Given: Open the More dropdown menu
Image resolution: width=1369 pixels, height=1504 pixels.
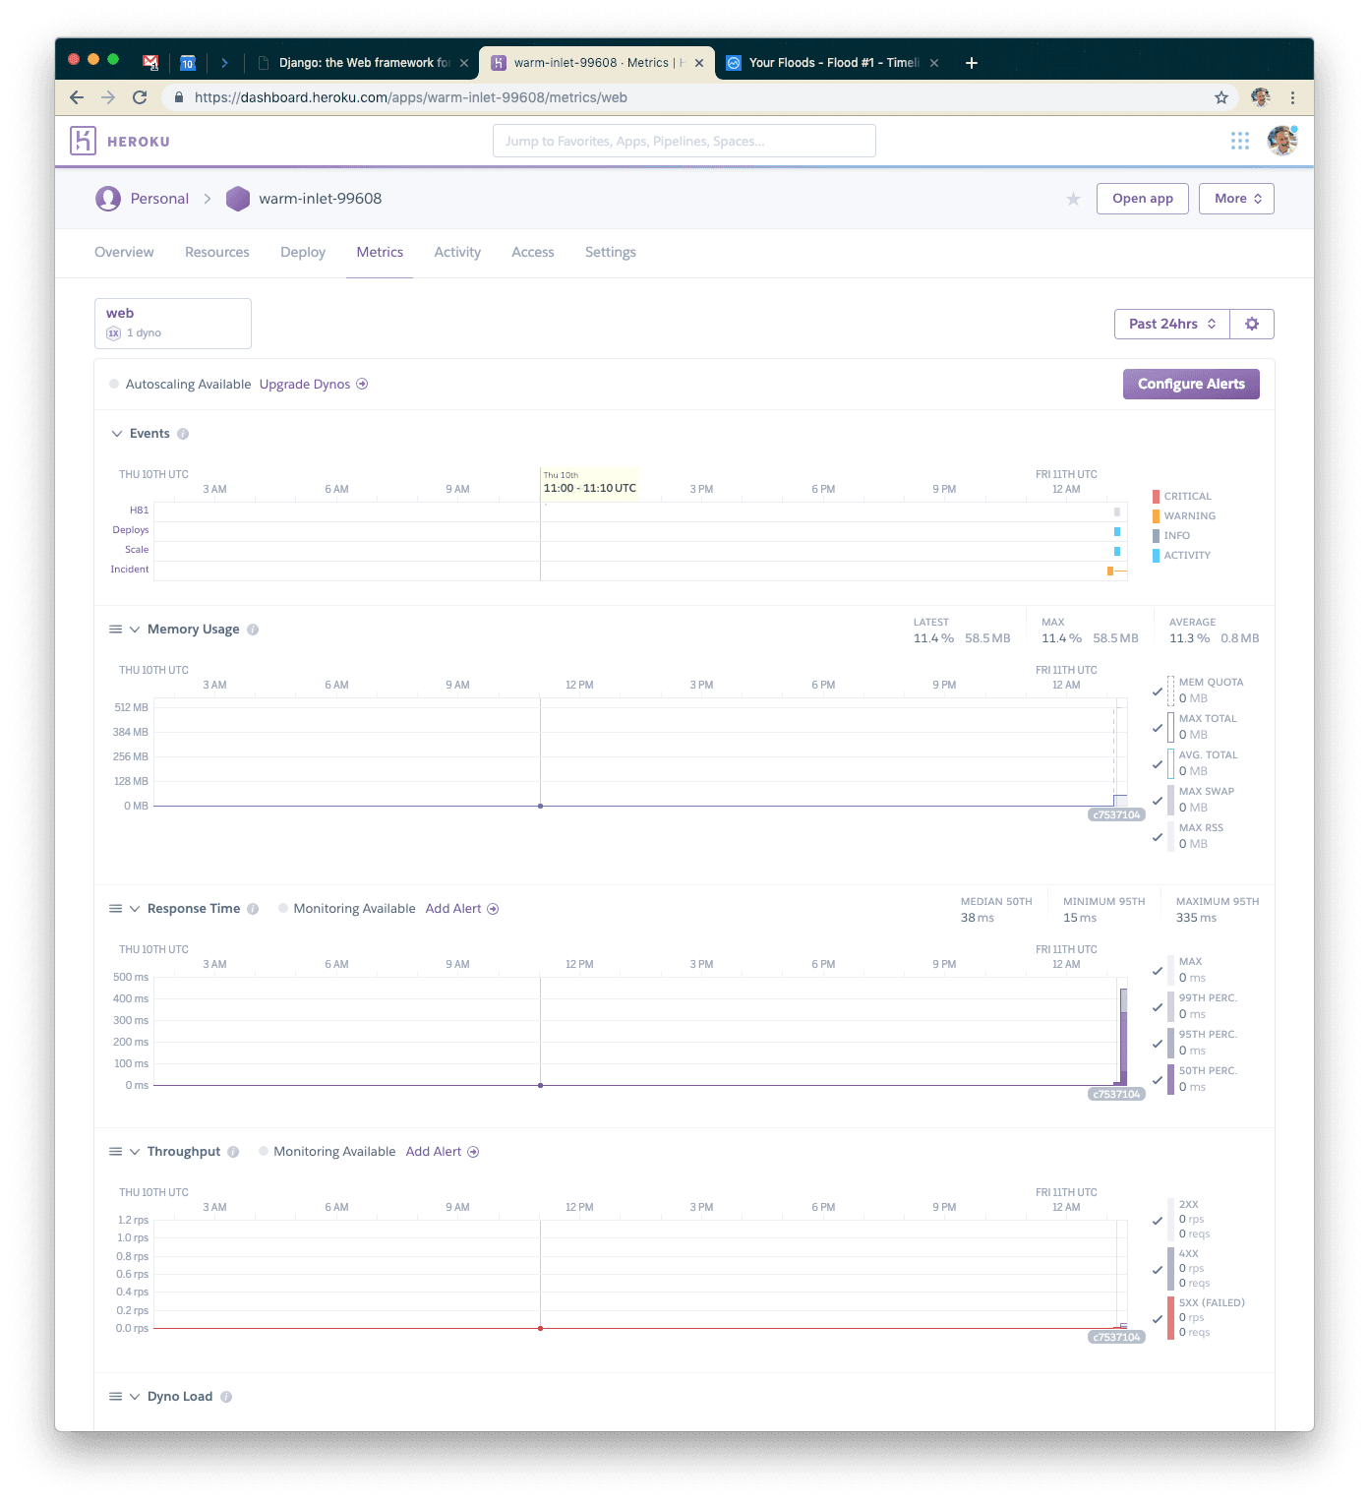Looking at the screenshot, I should click(x=1236, y=199).
